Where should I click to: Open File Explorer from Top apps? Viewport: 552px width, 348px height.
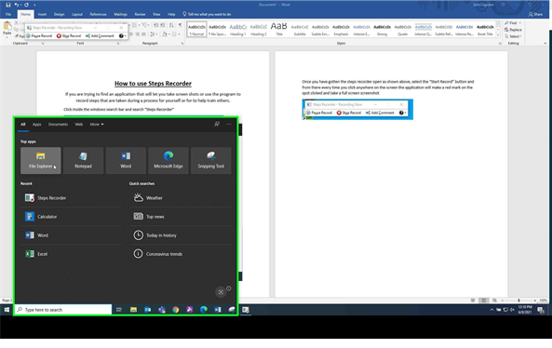[x=40, y=160]
